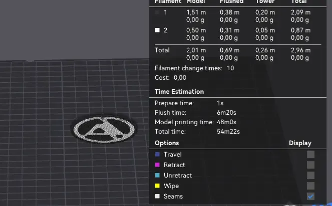Click Model printing time value 48m0s

(226, 122)
